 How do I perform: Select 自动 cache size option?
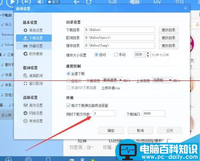100,54
